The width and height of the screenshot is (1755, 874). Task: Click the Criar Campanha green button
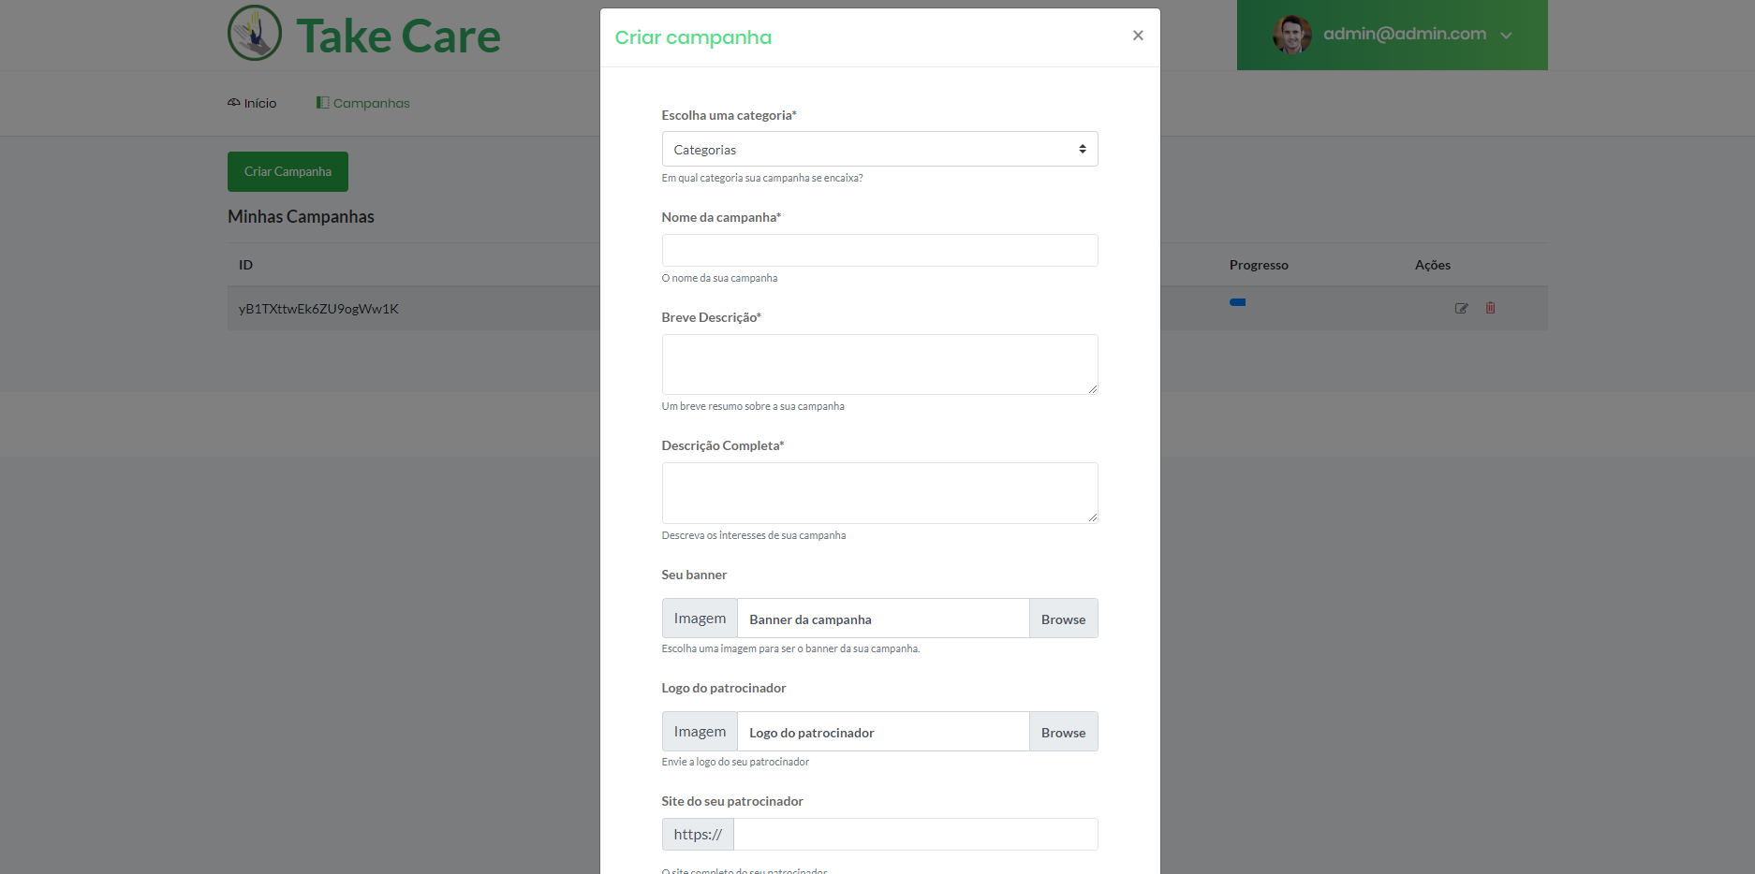click(x=288, y=171)
